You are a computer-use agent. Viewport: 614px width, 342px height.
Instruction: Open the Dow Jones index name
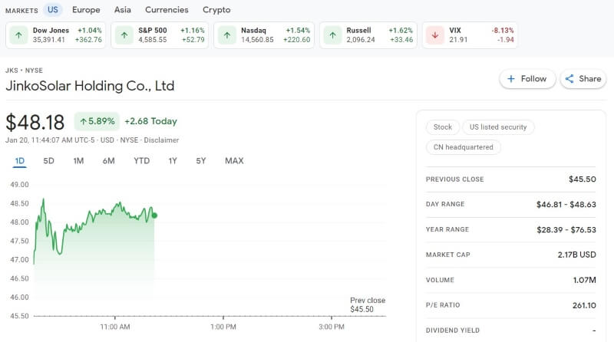(x=51, y=31)
